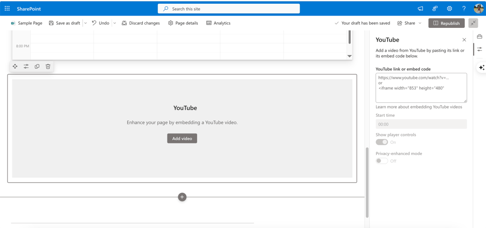Click the Undo button
The image size is (486, 228).
101,23
